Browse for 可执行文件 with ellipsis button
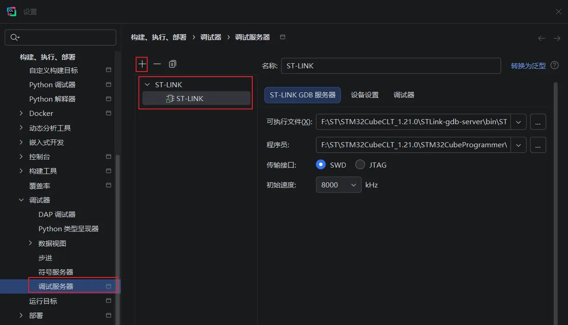Viewport: 568px width, 325px height. pyautogui.click(x=538, y=122)
